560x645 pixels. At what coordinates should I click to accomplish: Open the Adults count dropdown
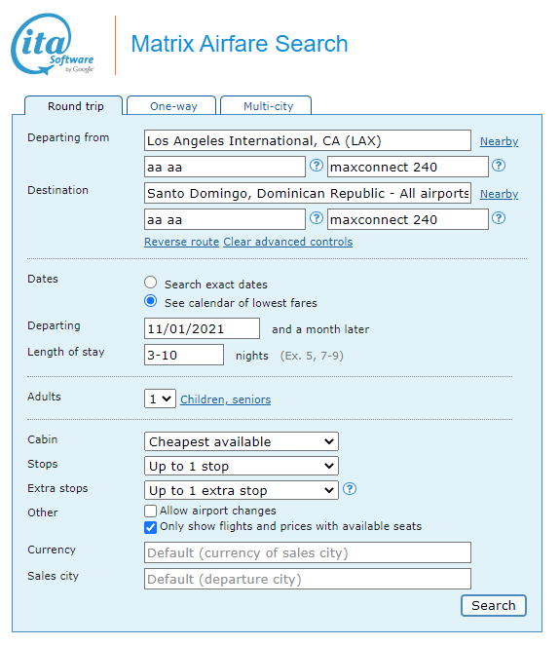pyautogui.click(x=160, y=398)
